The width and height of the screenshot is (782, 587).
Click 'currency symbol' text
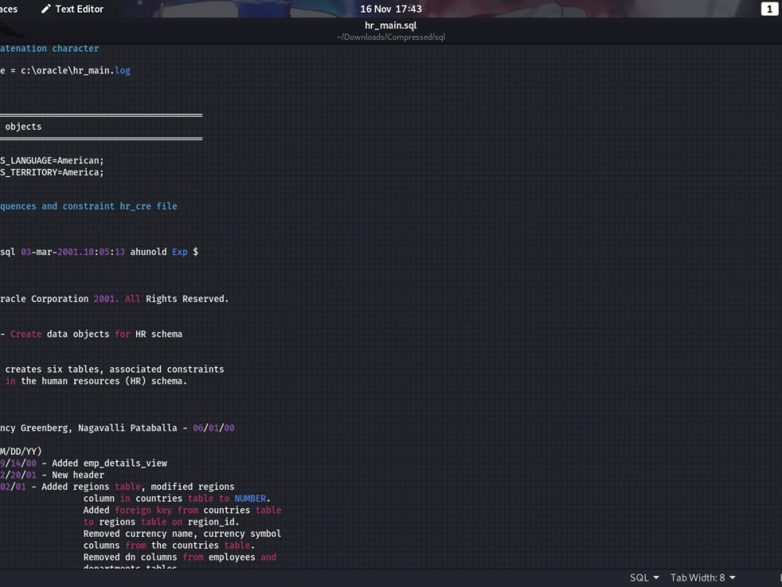pos(242,534)
